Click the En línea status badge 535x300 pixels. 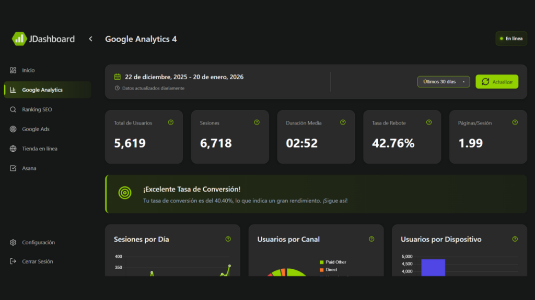click(511, 39)
